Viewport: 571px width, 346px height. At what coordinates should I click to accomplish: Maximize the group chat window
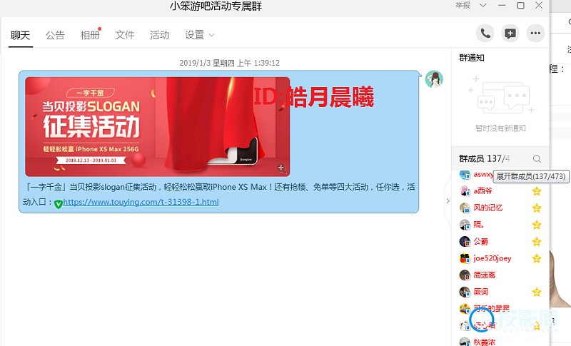(x=521, y=6)
